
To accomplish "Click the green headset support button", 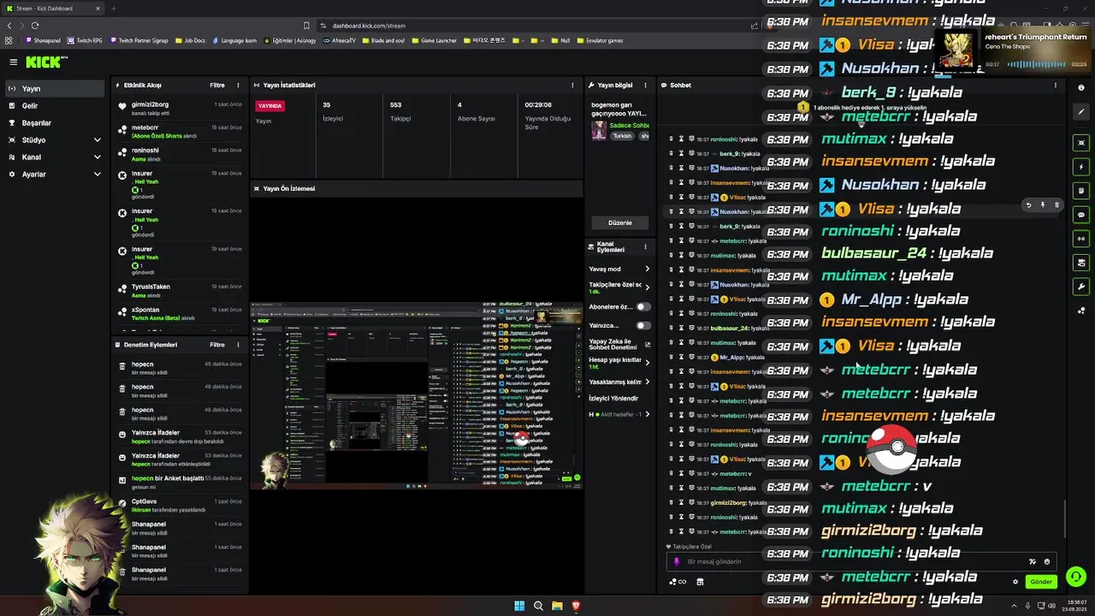I will tap(1076, 577).
